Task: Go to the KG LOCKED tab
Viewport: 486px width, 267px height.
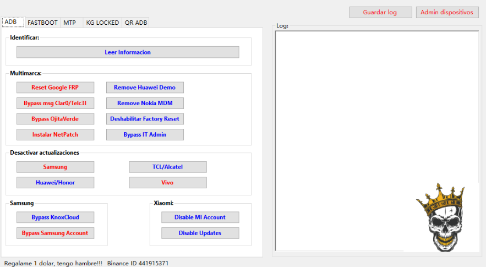Action: 102,23
